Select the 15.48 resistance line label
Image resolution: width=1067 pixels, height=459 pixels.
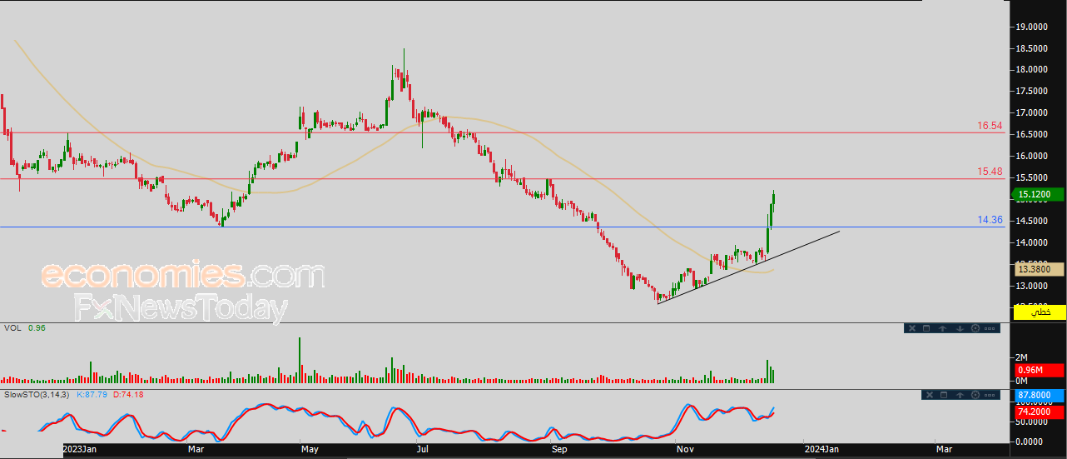tap(990, 172)
